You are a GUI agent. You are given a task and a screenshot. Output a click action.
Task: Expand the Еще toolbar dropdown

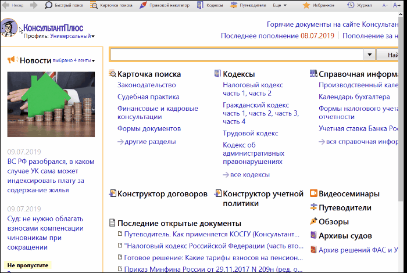[280, 5]
